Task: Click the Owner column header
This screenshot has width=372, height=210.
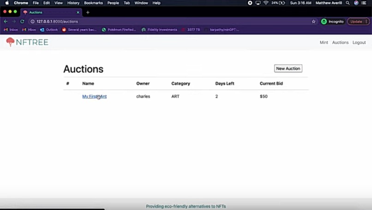Action: tap(143, 84)
